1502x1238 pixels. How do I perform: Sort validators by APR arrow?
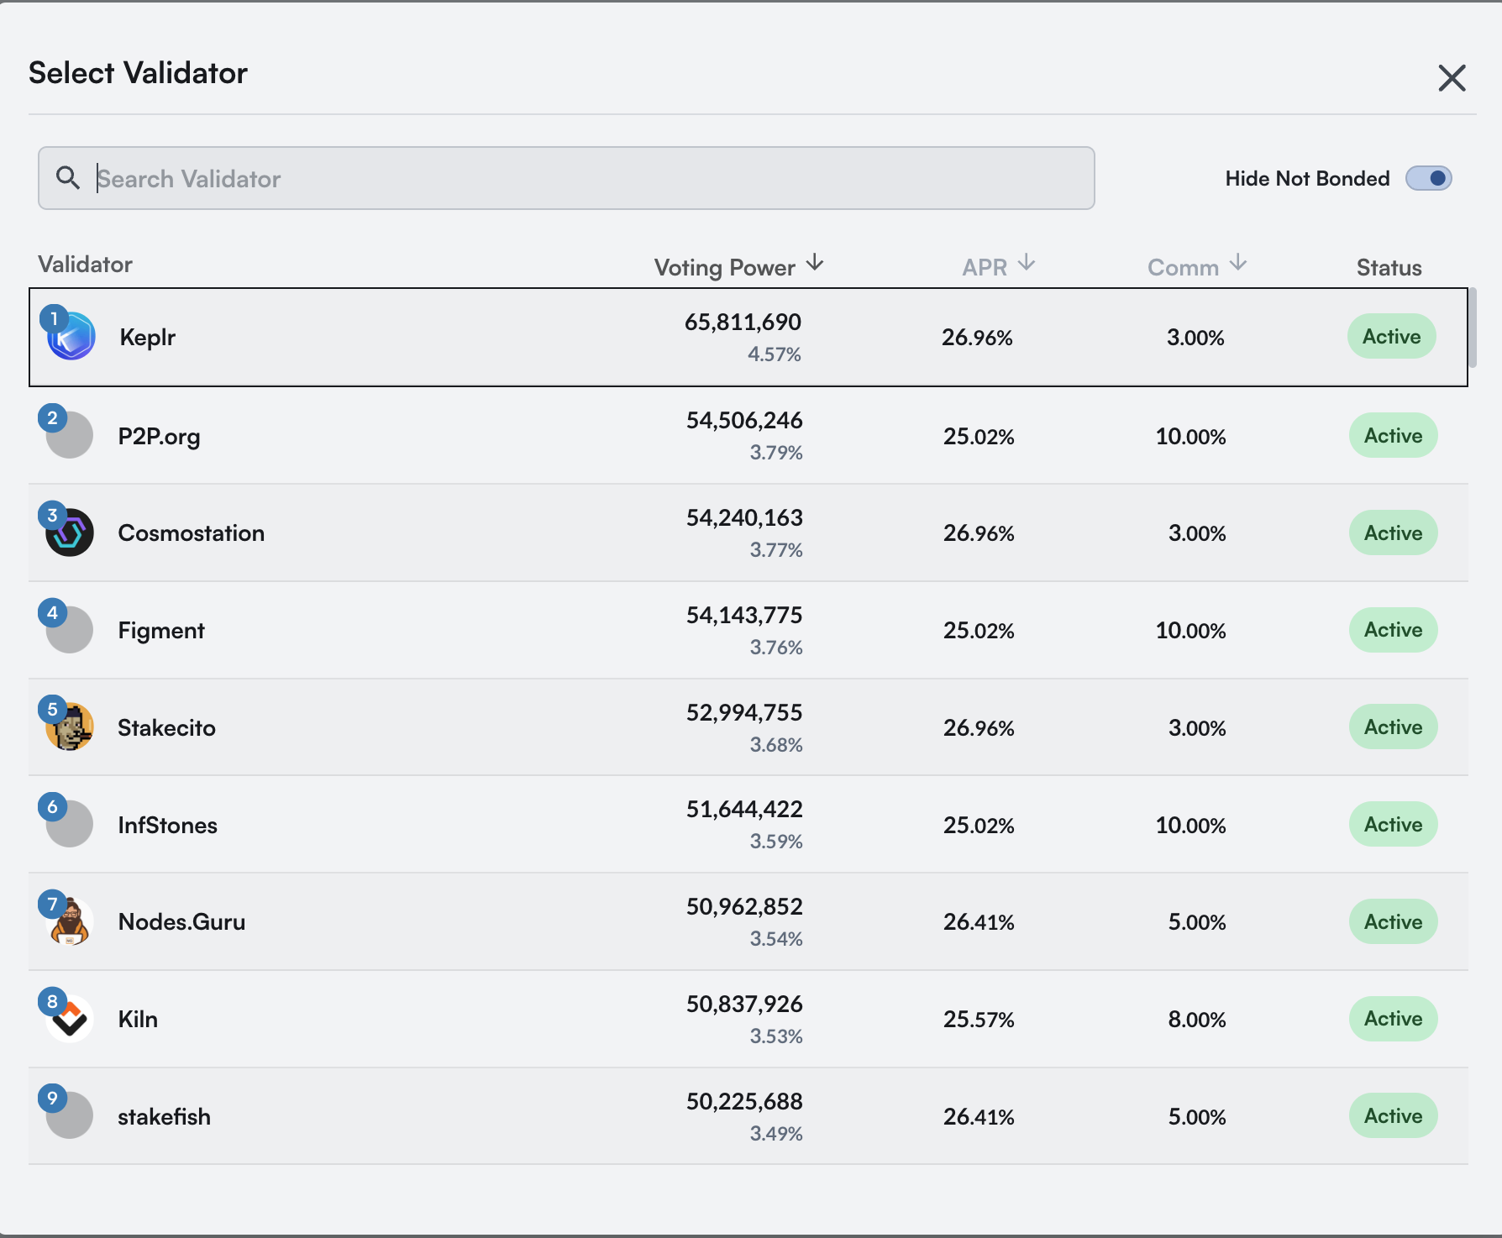tap(1027, 262)
